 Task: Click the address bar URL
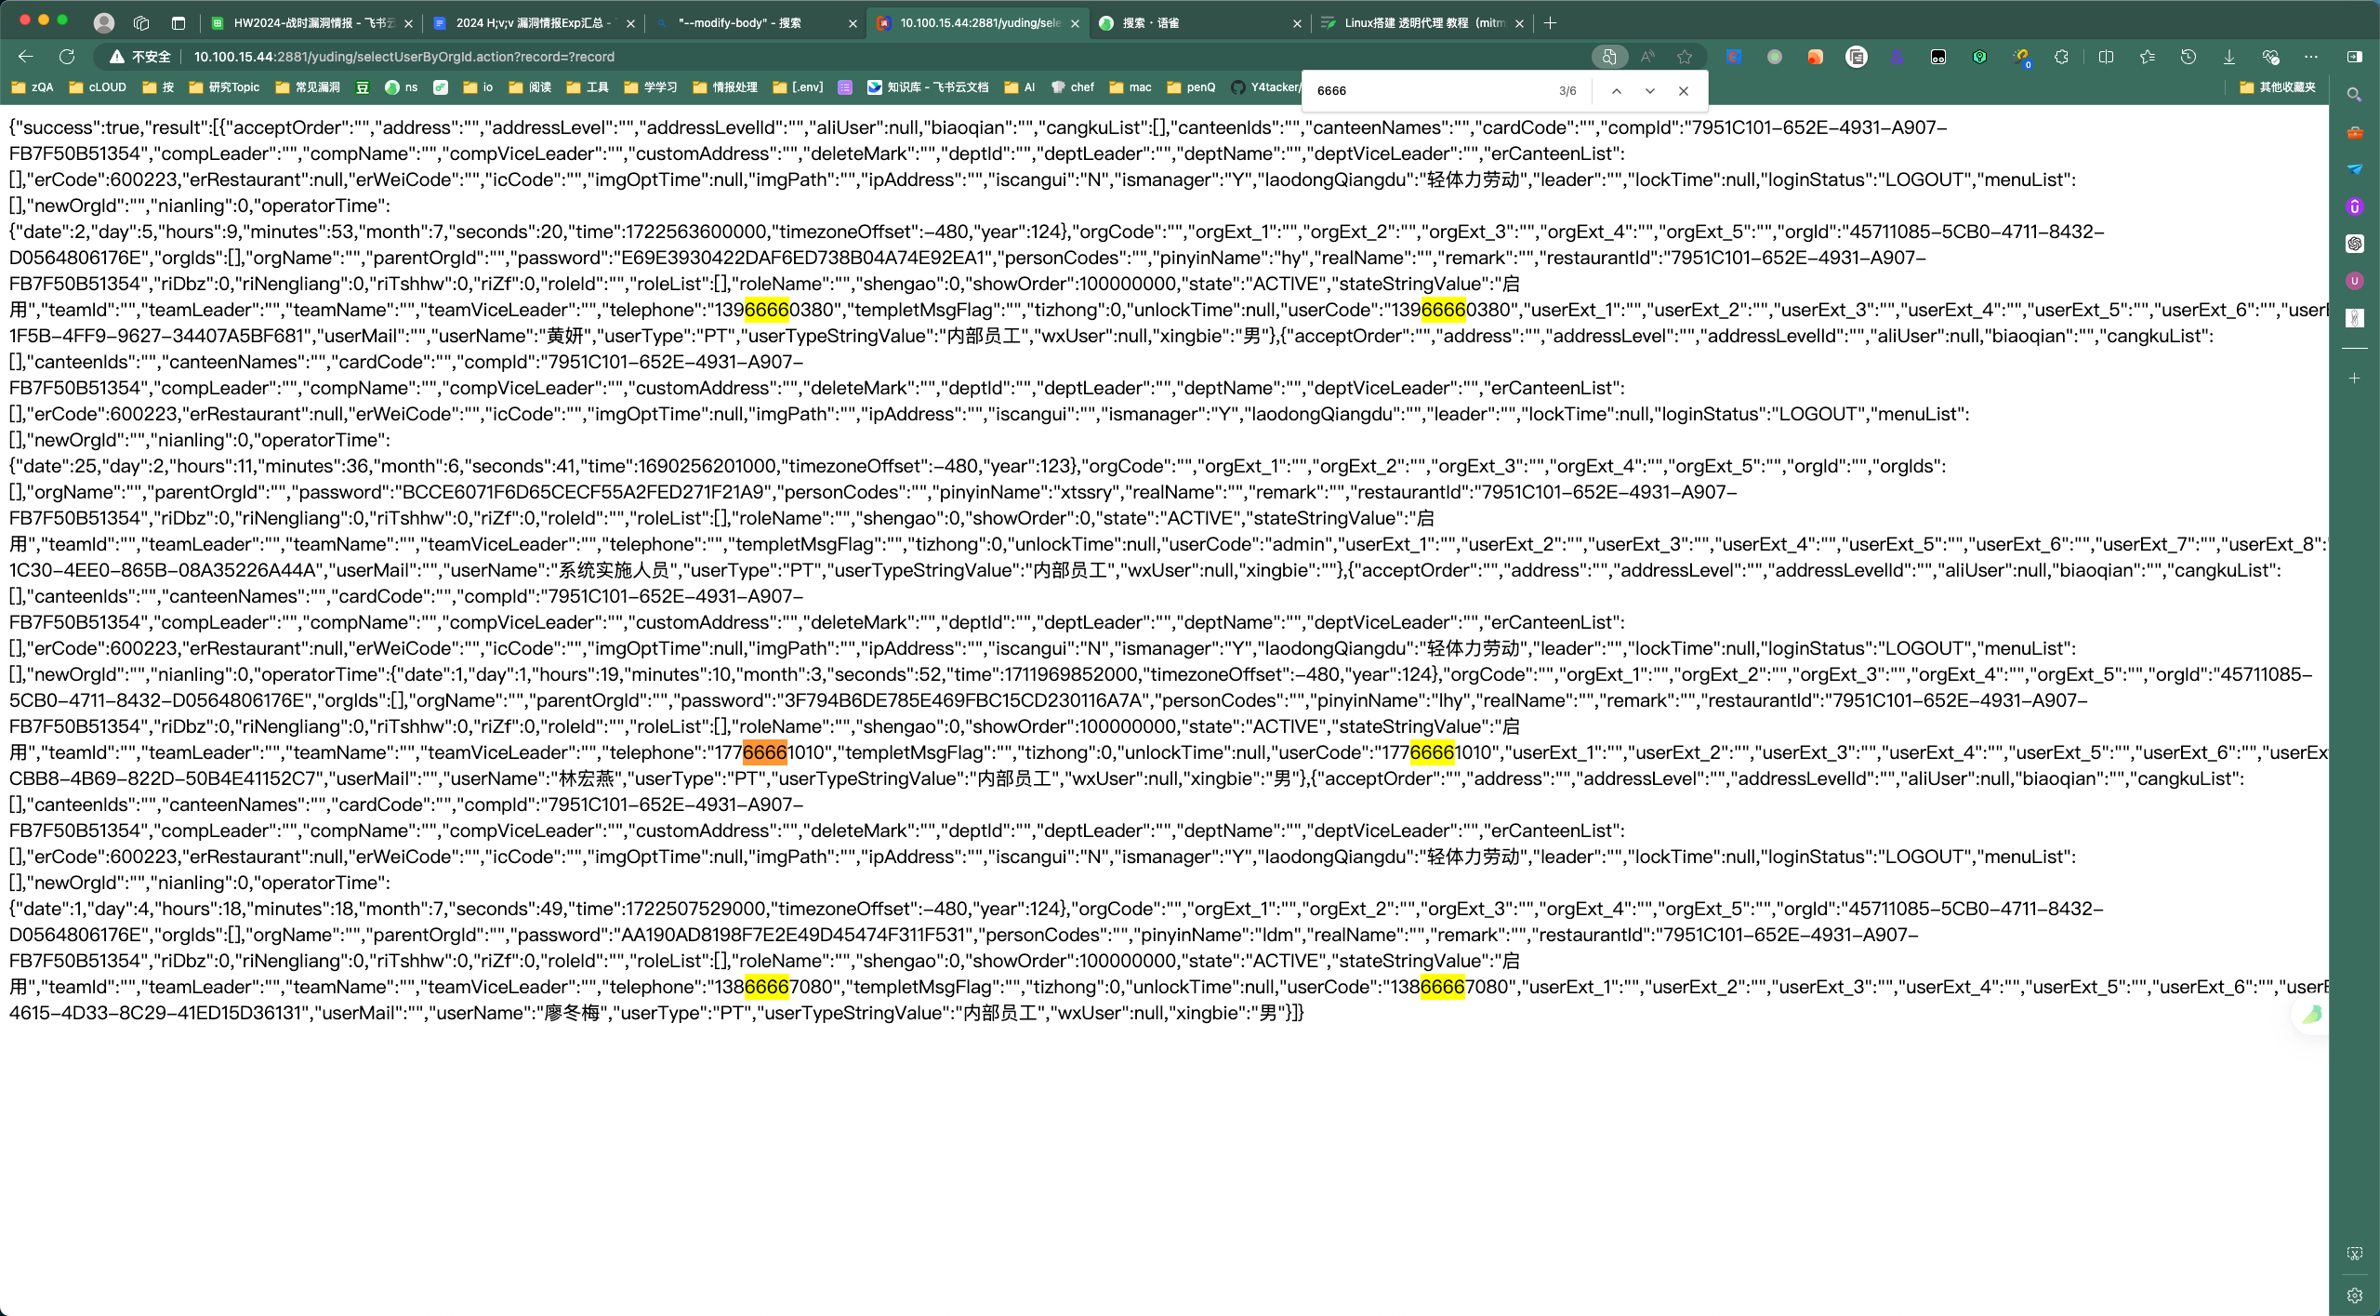point(404,57)
